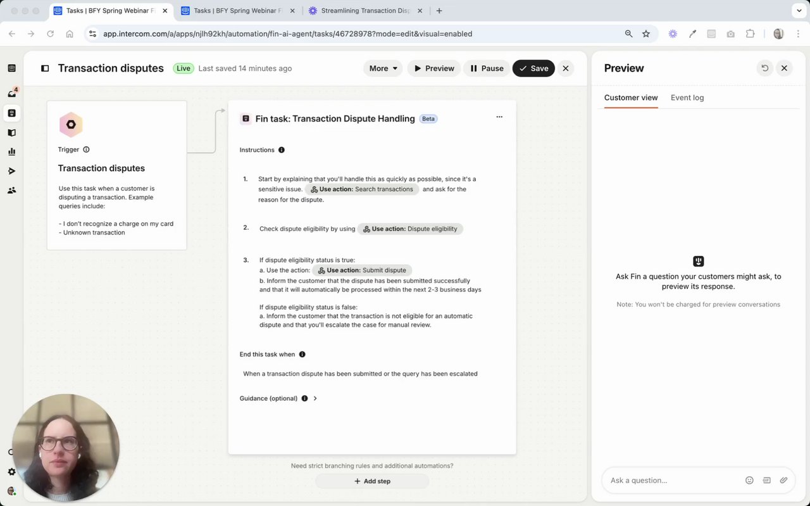Screen dimensions: 810x506
Task: Click user avatar at sidebar bottom
Action: [11, 491]
